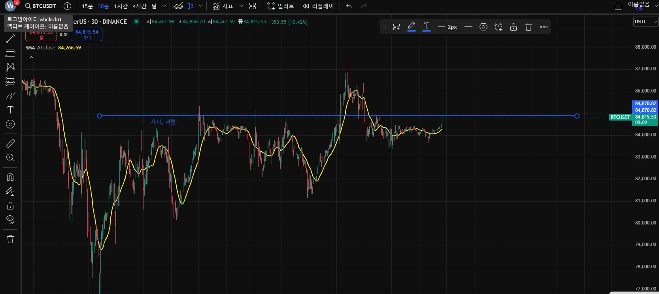Switch to the 1시간 timeframe

tap(121, 6)
